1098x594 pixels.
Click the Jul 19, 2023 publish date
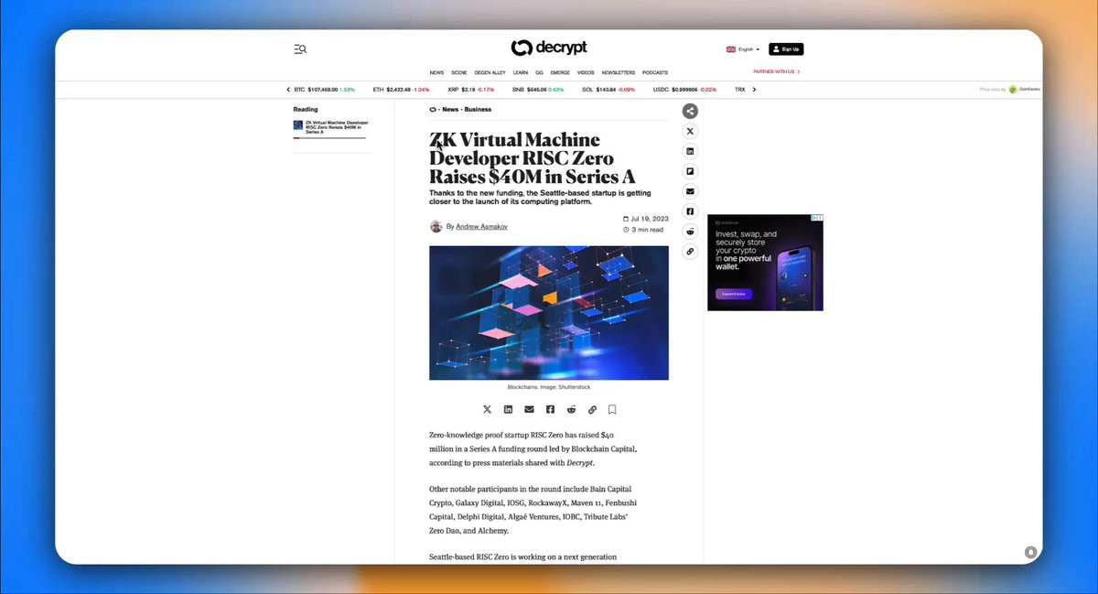[x=646, y=219]
